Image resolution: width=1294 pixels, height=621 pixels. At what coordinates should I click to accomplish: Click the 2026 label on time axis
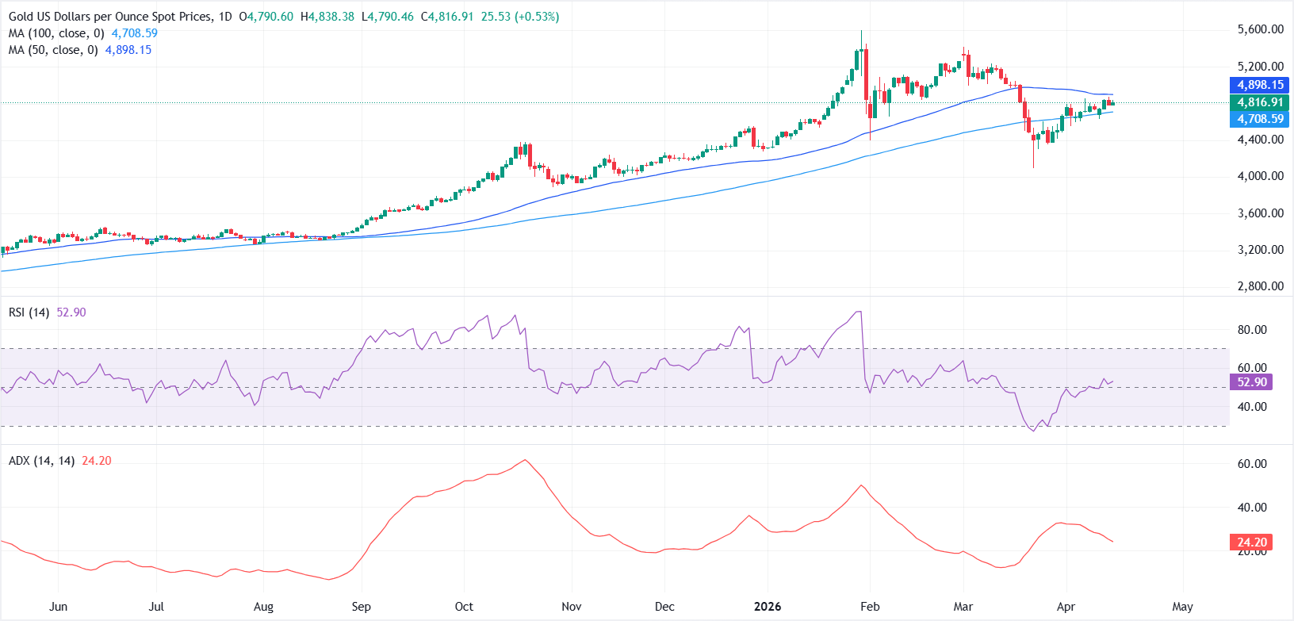pyautogui.click(x=767, y=607)
